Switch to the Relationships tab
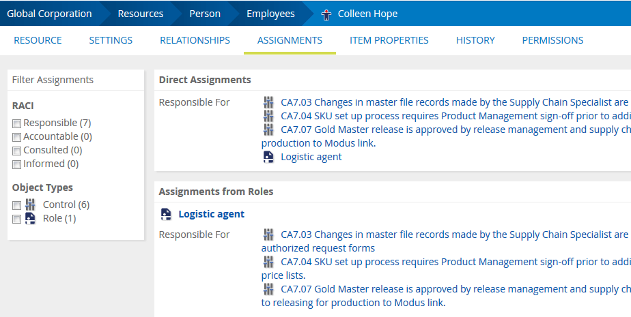This screenshot has width=631, height=317. (195, 40)
